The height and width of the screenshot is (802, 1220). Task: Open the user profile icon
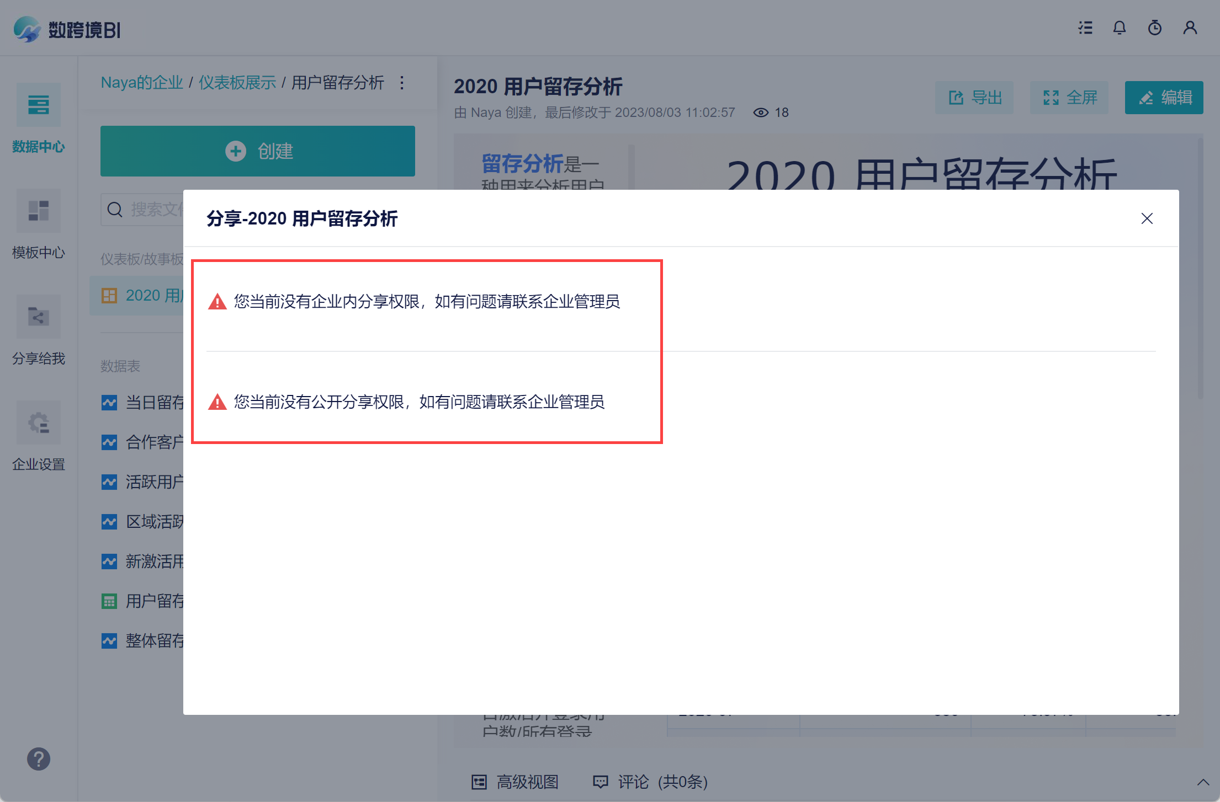[x=1190, y=28]
